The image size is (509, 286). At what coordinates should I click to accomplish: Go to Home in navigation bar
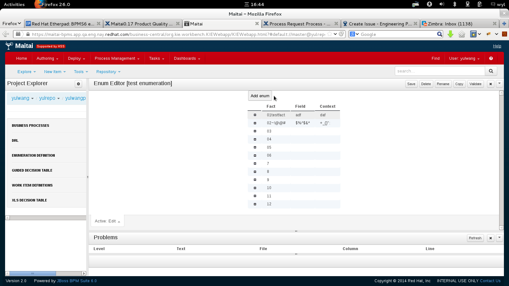(x=22, y=58)
